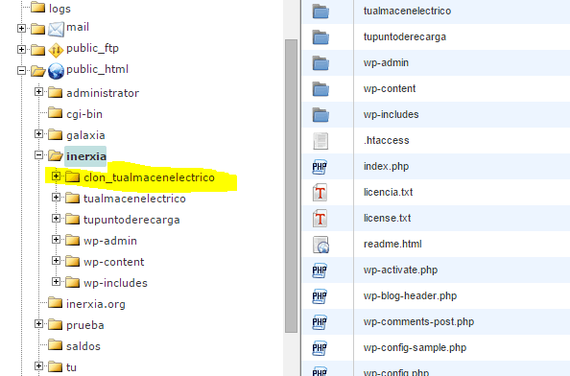Click folder icon of wp-admin in file list
Image resolution: width=570 pixels, height=376 pixels.
321,63
